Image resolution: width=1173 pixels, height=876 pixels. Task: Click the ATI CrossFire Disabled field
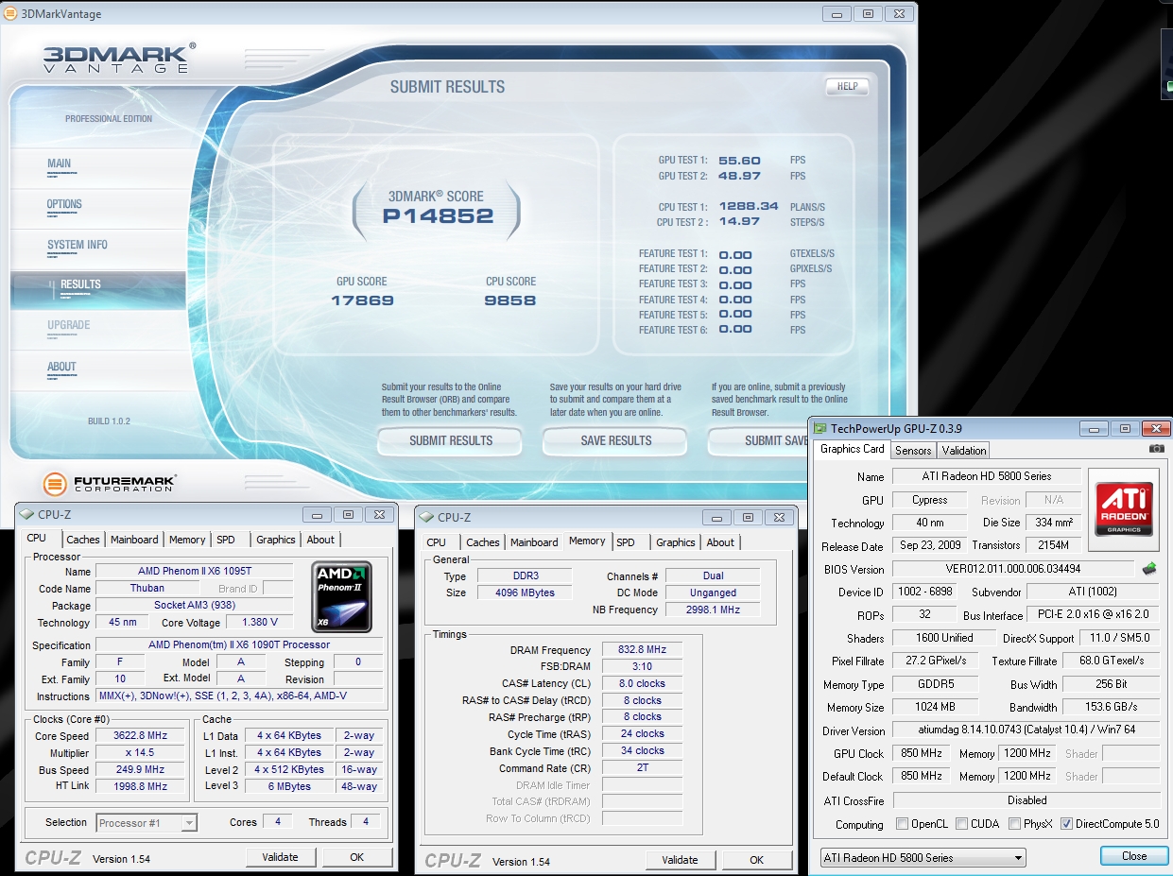1026,799
